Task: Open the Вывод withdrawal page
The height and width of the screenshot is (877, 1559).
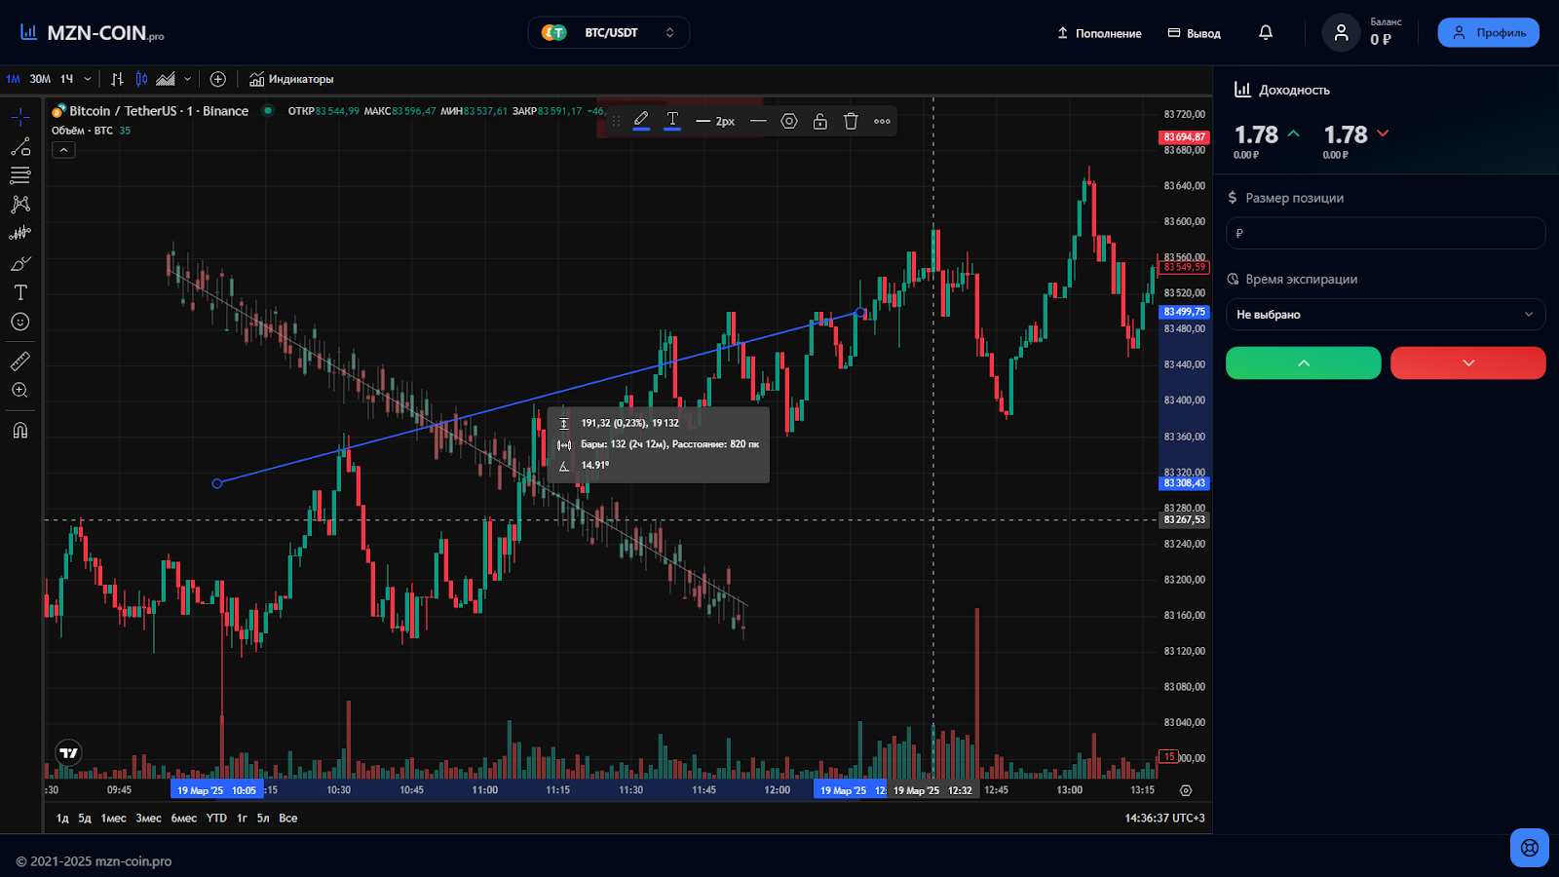Action: (1195, 33)
